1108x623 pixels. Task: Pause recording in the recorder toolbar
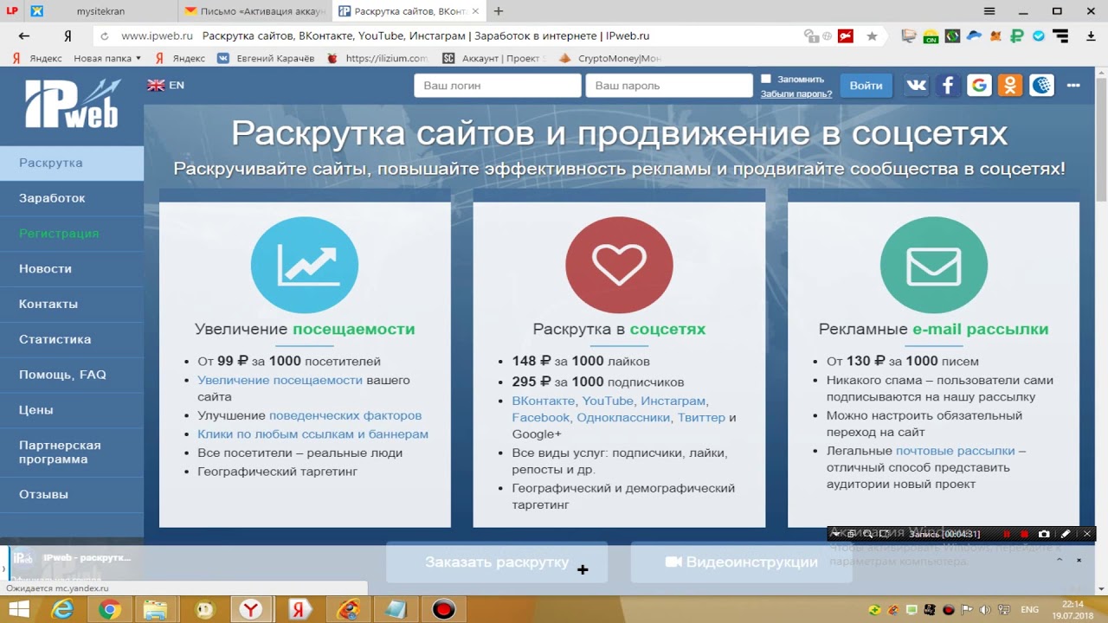1007,534
